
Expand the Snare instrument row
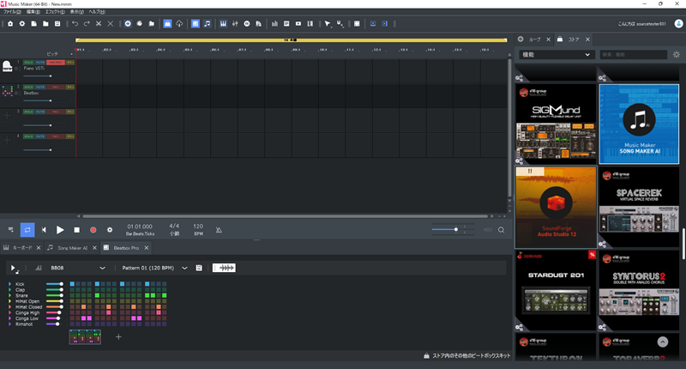pos(10,295)
